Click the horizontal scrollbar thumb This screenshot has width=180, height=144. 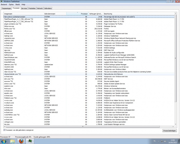click(x=83, y=127)
